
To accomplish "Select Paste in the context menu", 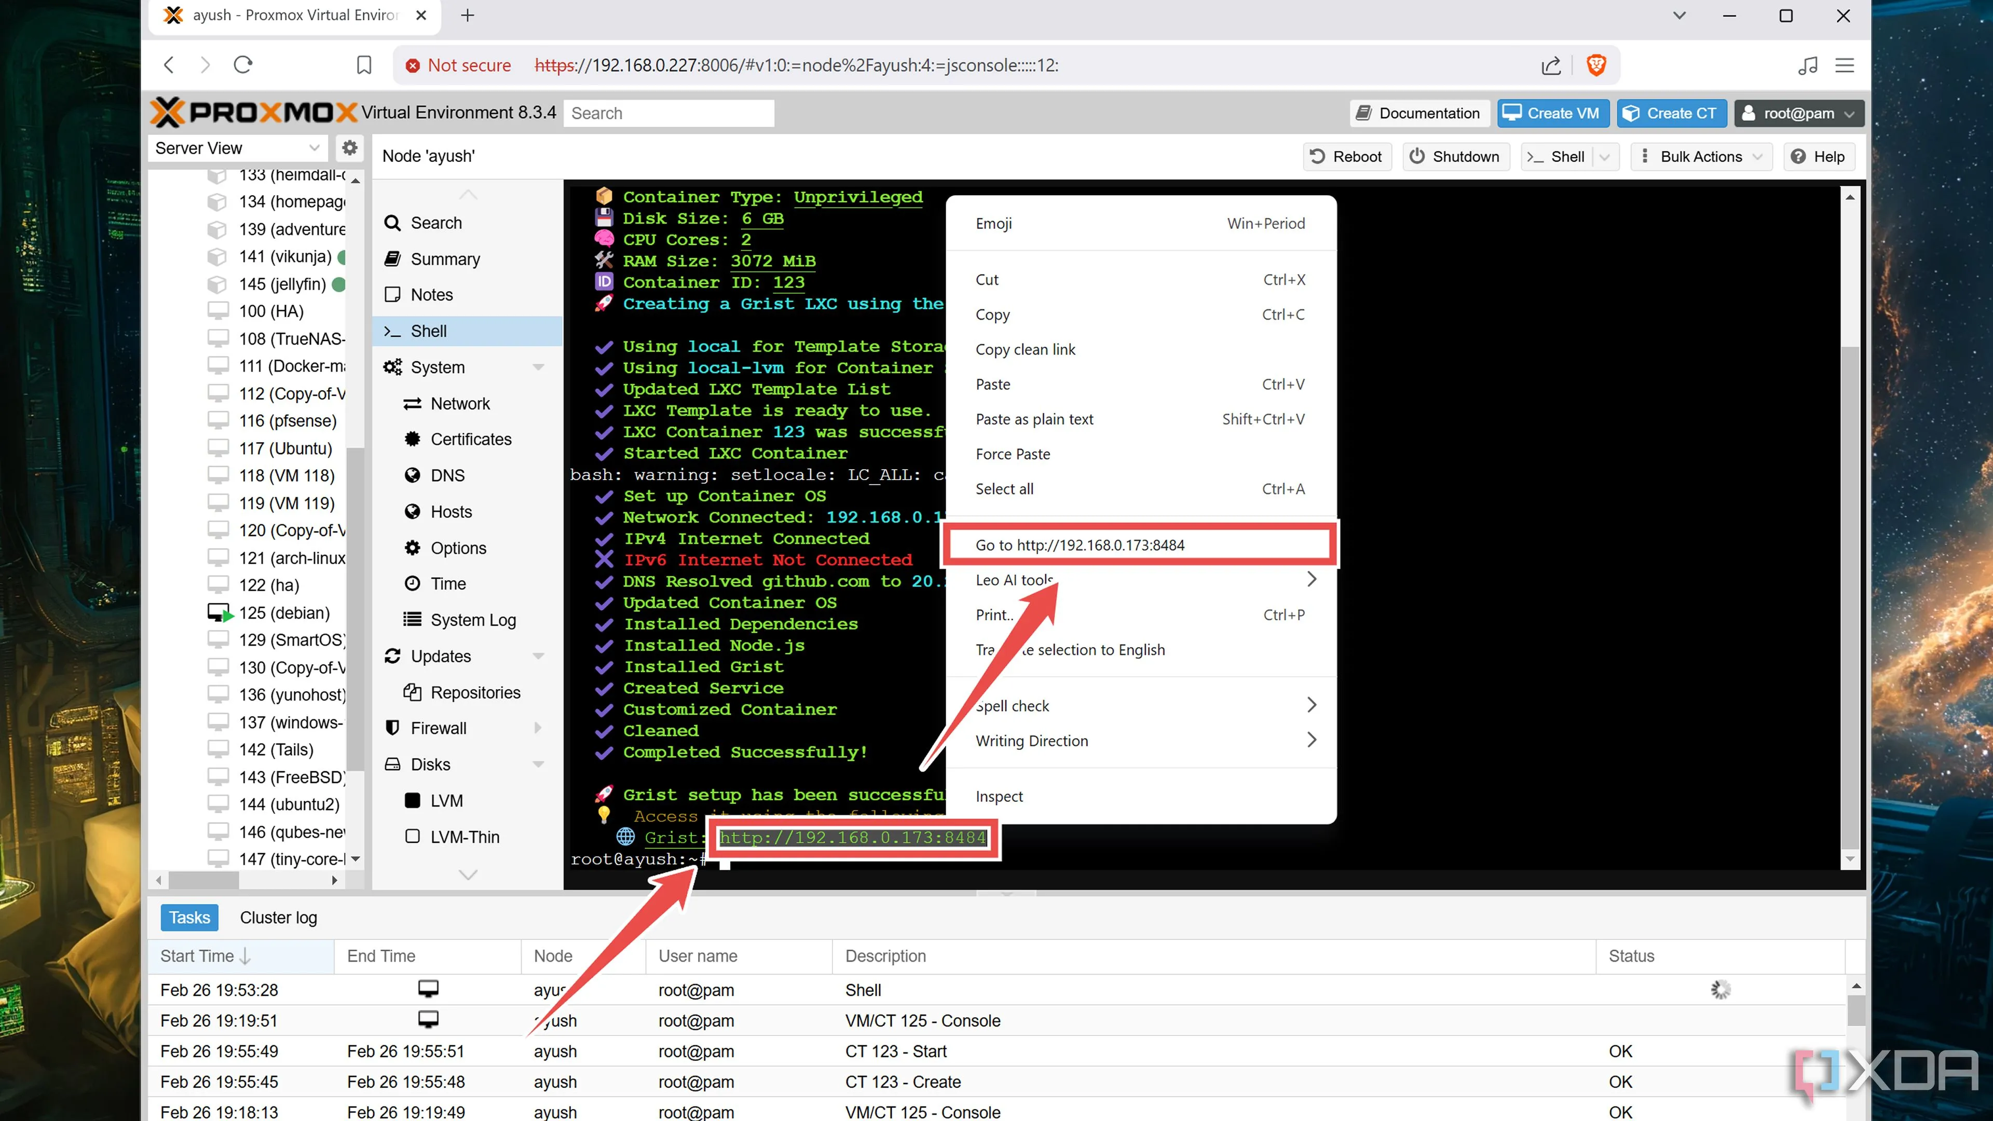I will coord(1140,385).
